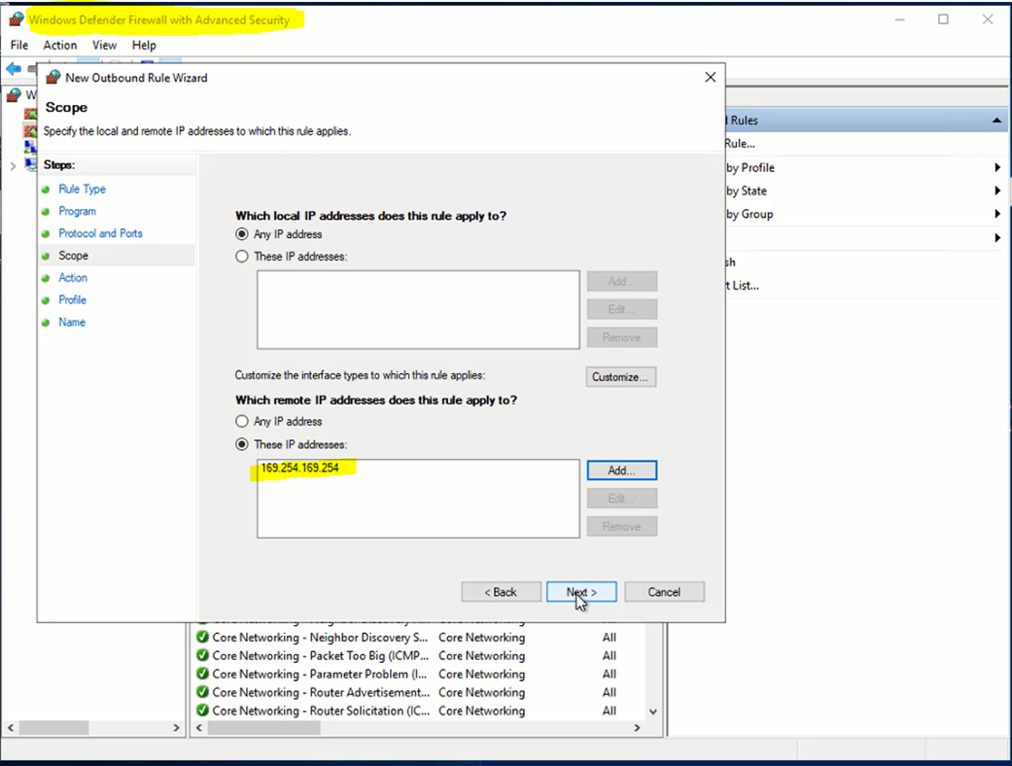
Task: Open the File menu
Action: click(x=19, y=45)
